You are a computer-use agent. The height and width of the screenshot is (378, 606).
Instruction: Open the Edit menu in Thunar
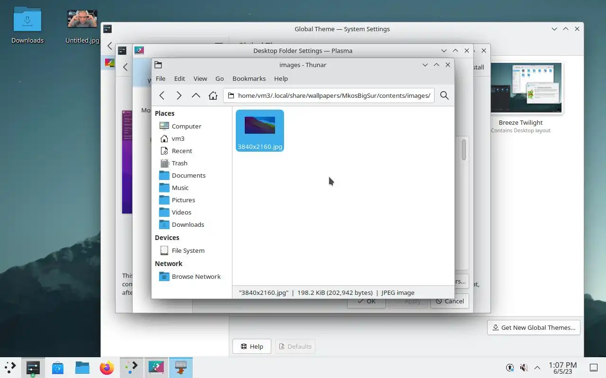click(179, 78)
